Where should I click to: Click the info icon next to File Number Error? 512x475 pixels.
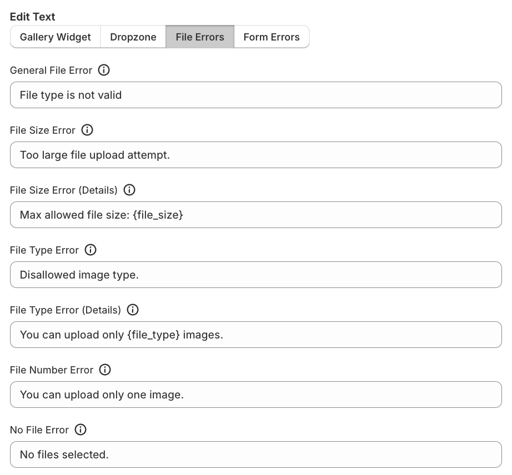(x=105, y=370)
